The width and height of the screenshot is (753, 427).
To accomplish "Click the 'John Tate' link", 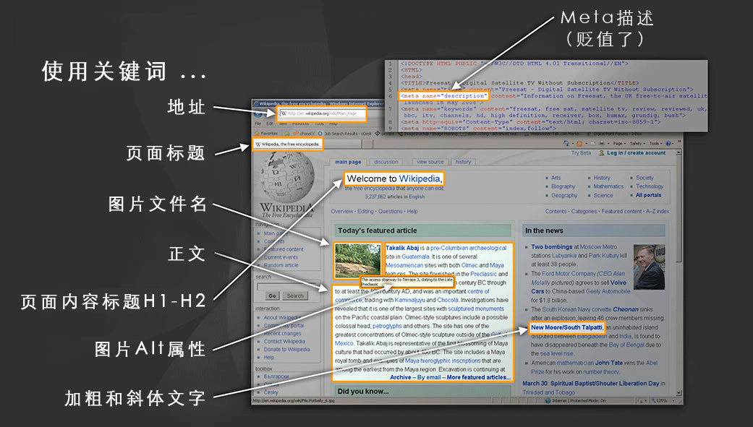I will (609, 363).
